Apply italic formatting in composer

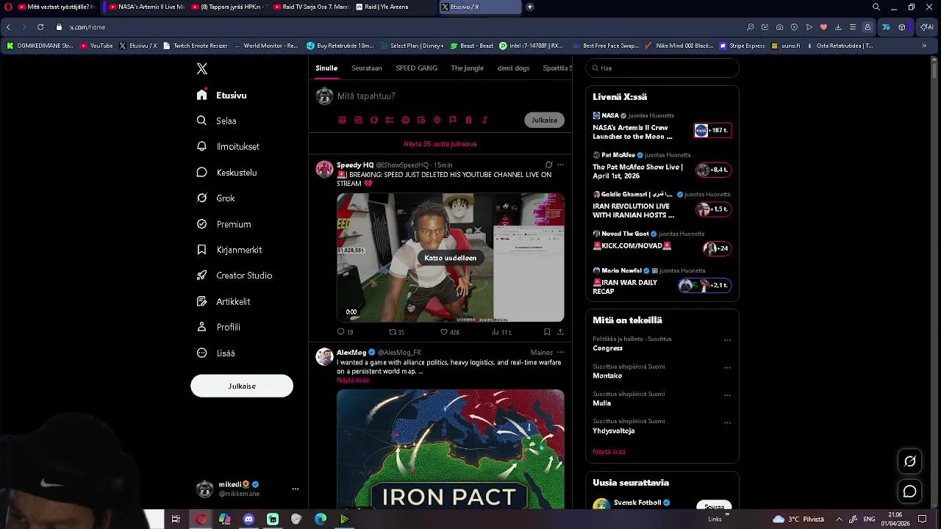(x=484, y=120)
